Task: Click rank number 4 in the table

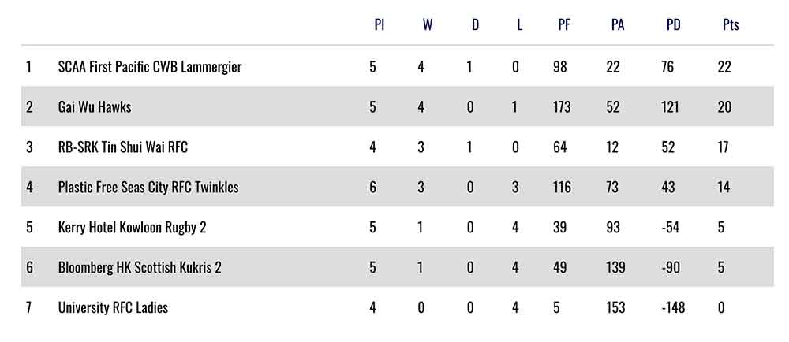Action: (x=29, y=188)
